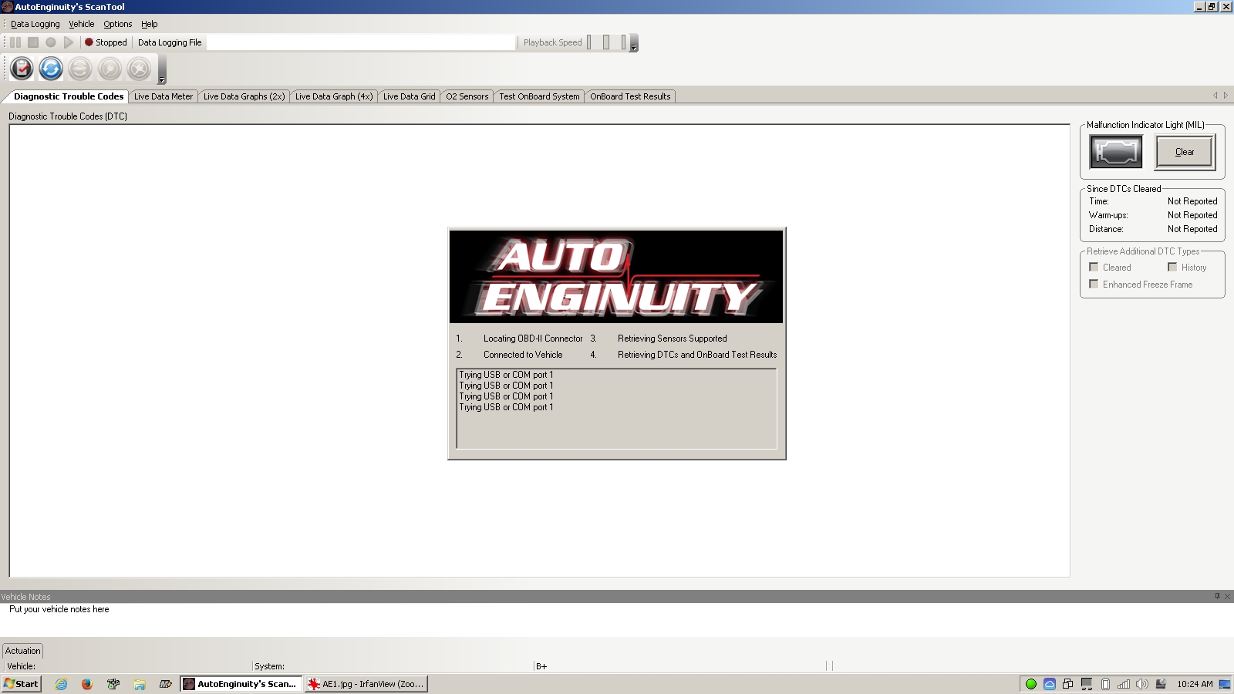This screenshot has width=1234, height=694.
Task: Click the record data logging icon
Action: point(51,42)
